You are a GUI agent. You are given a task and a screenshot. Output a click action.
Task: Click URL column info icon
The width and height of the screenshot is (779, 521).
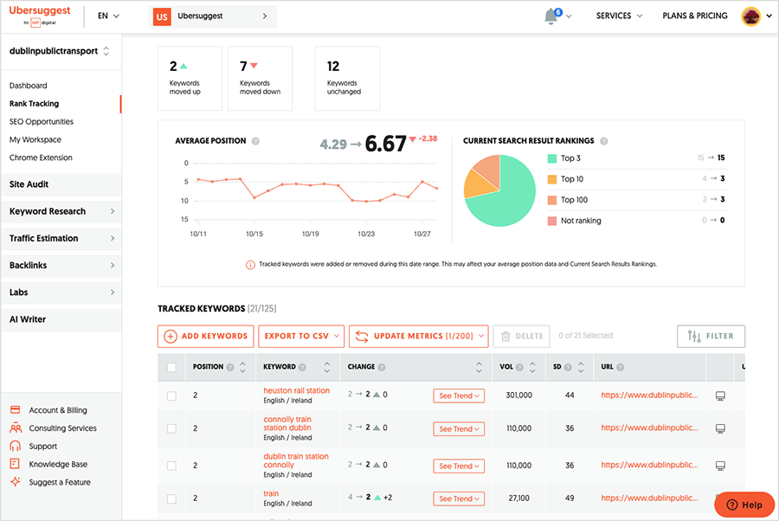pos(620,367)
